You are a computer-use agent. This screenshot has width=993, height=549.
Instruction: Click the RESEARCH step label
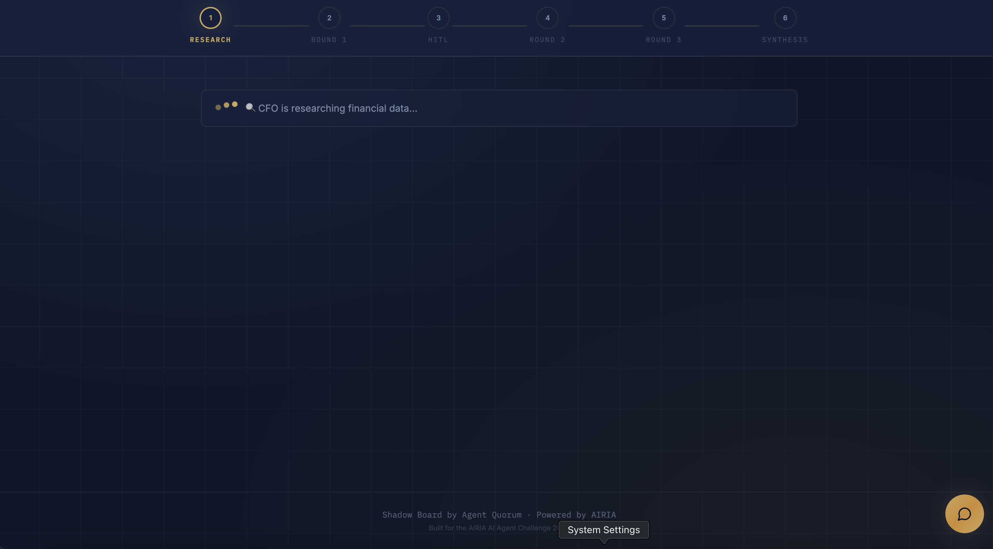point(210,40)
